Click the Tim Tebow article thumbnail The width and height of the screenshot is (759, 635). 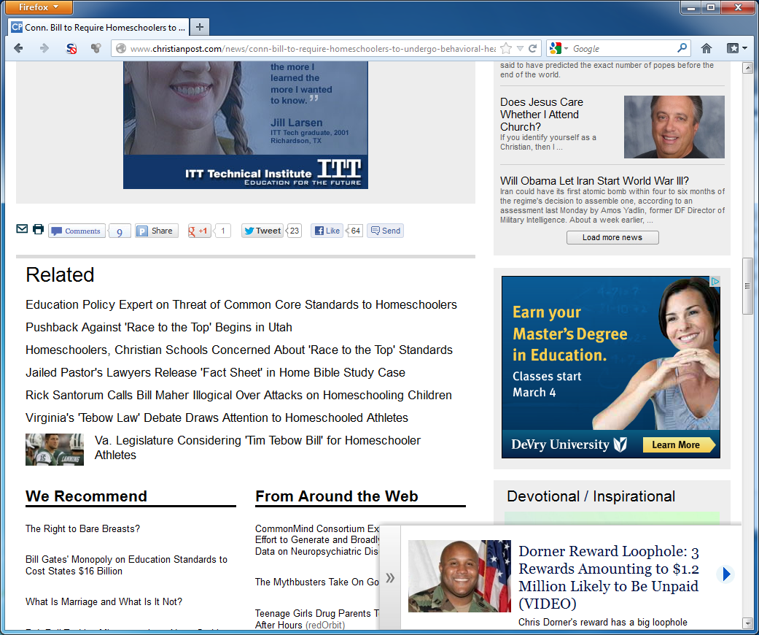coord(55,449)
